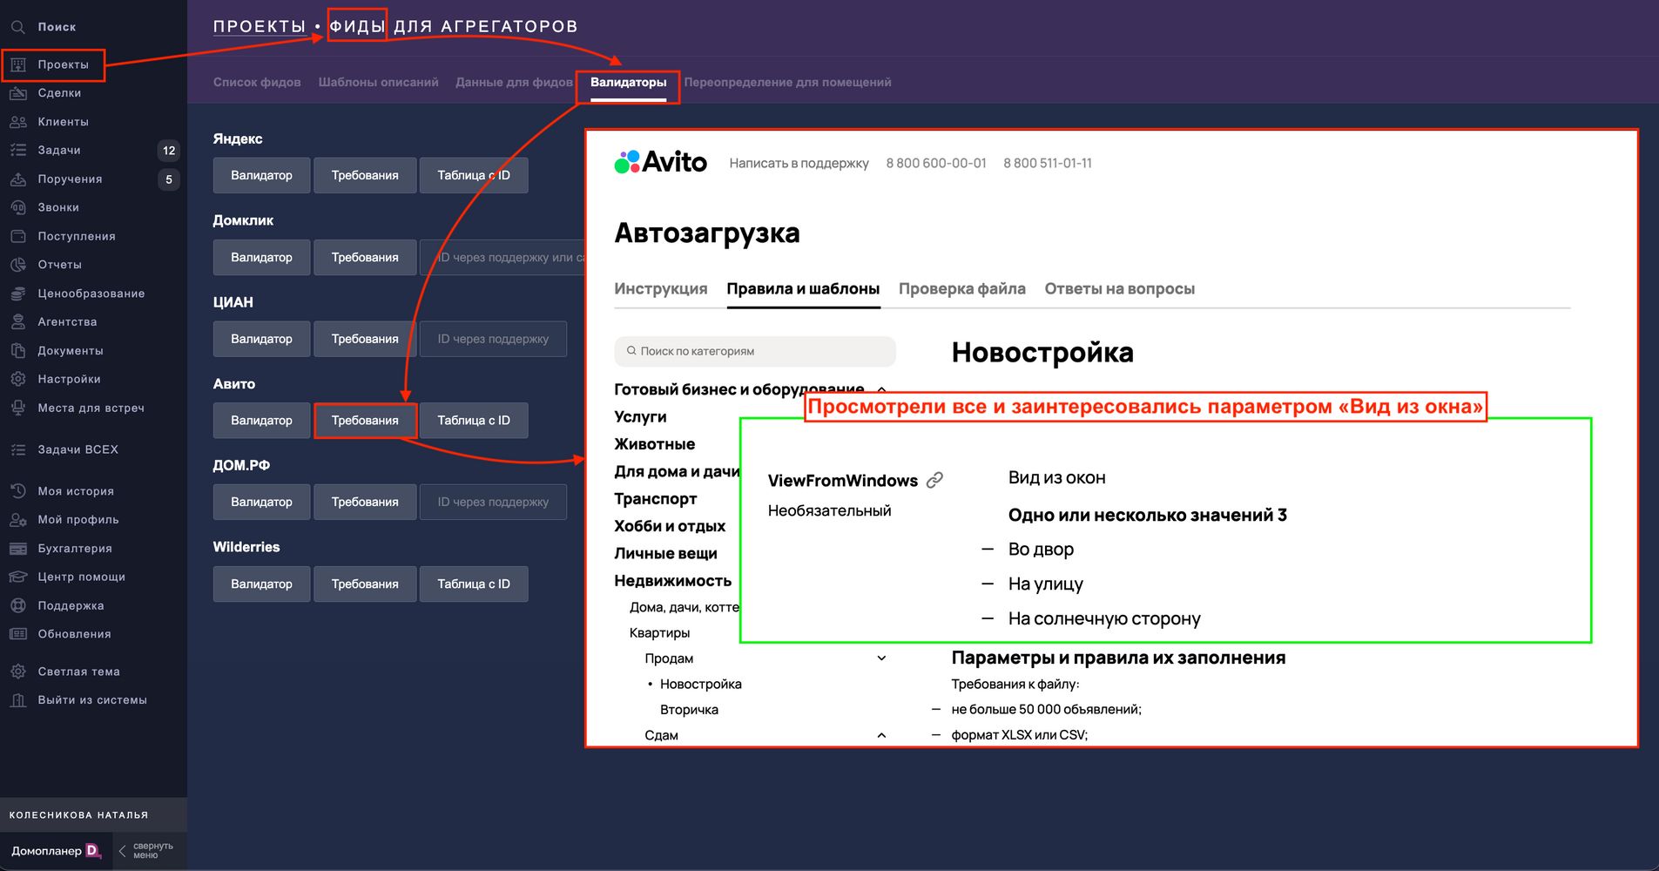
Task: Click the ПРОЕКТЫ breadcrumb in page header
Action: [260, 26]
